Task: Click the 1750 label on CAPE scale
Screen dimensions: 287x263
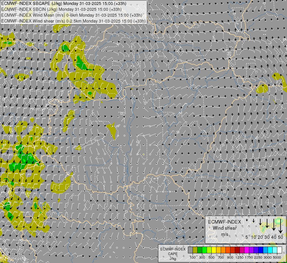Action: pos(249,257)
